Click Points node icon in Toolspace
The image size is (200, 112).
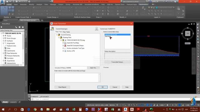tap(5, 36)
